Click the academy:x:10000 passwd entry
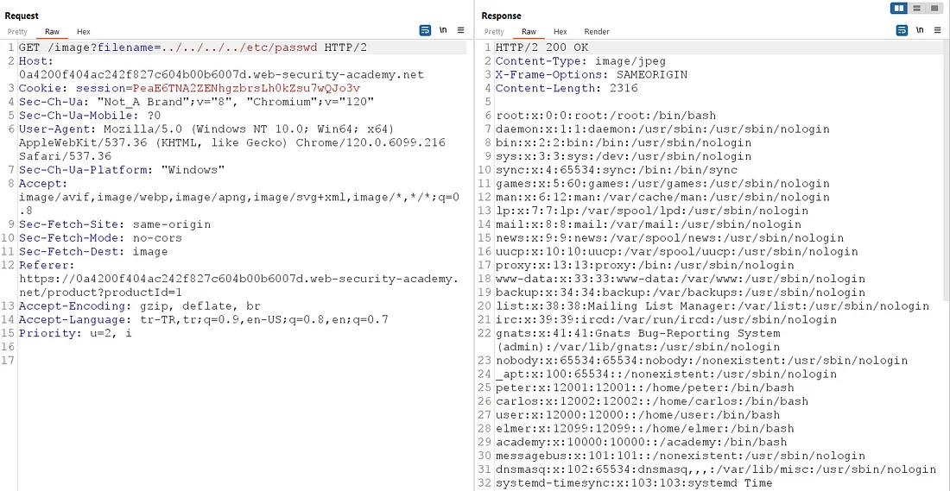 point(641,442)
